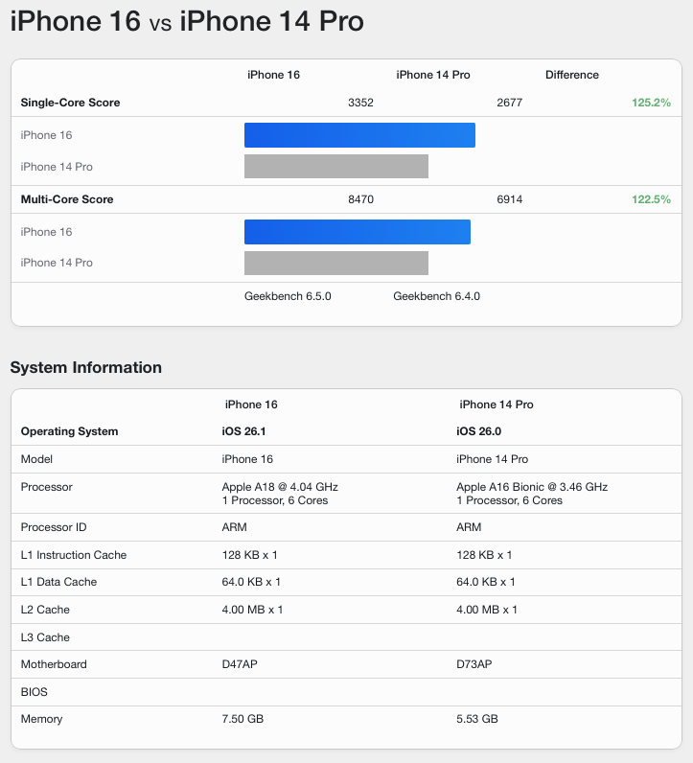693x763 pixels.
Task: Click the gray iPhone 14 Pro Single-Core bar
Action: [x=335, y=167]
